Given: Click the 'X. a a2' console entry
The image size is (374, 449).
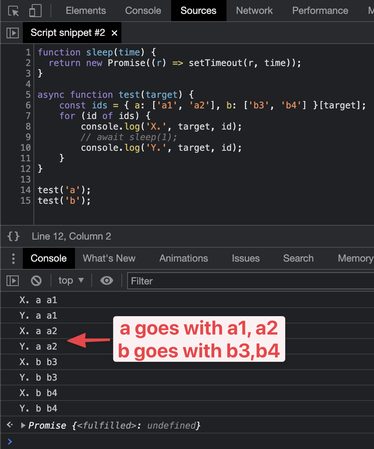Looking at the screenshot, I should click(187, 331).
